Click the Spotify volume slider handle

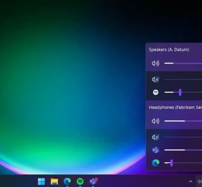coord(180,92)
